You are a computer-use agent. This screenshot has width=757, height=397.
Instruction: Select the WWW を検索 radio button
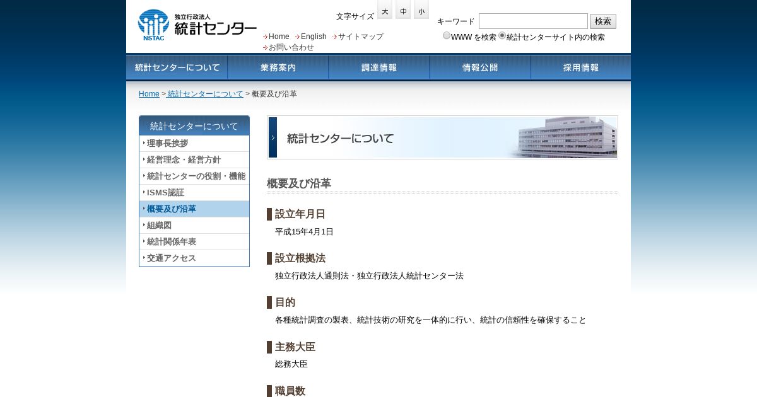click(447, 36)
